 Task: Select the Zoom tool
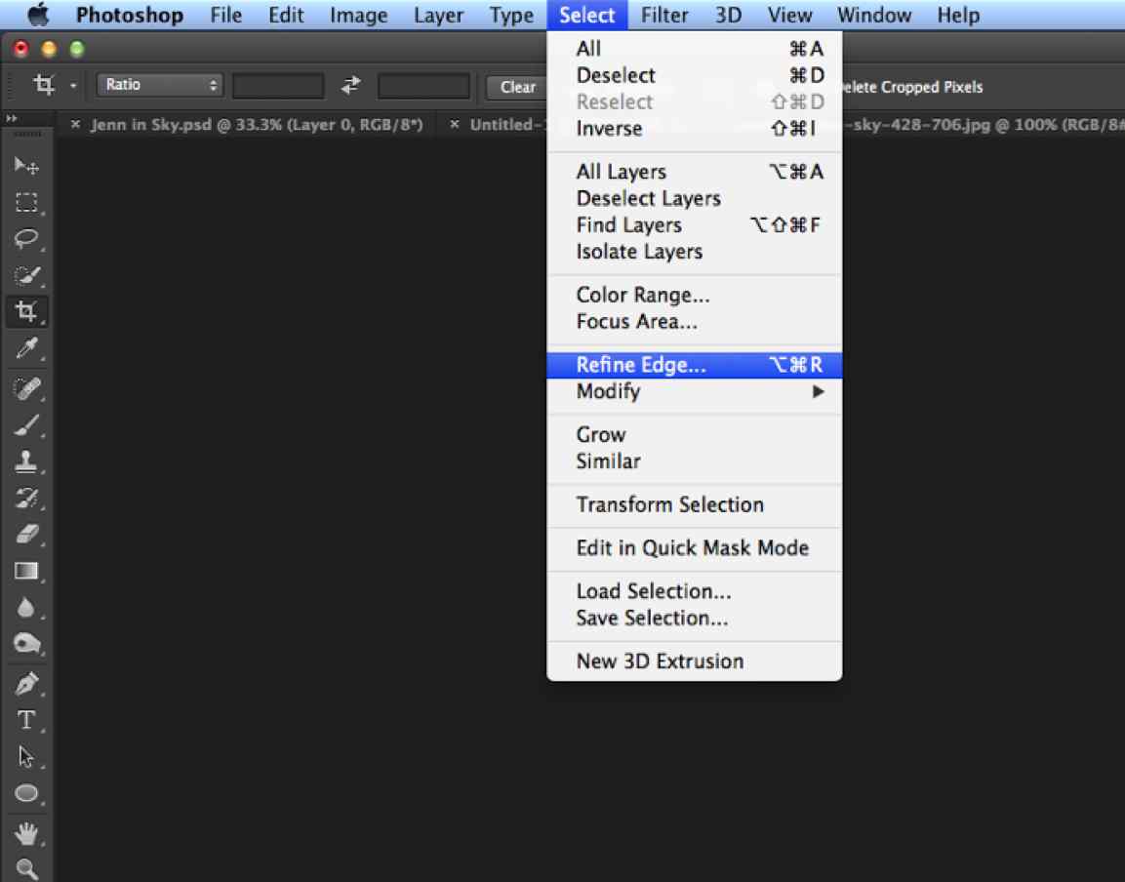[26, 869]
